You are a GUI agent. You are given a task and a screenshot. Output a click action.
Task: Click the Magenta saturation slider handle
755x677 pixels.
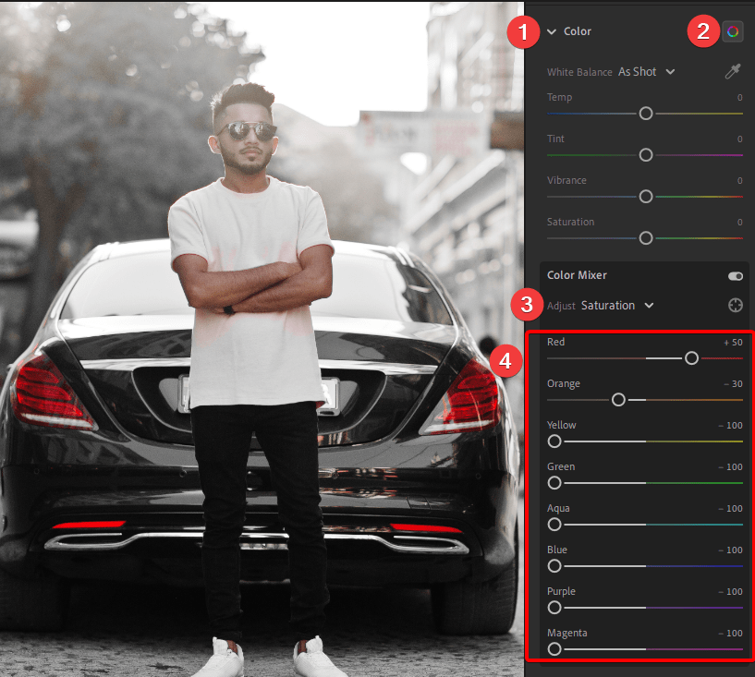[554, 648]
